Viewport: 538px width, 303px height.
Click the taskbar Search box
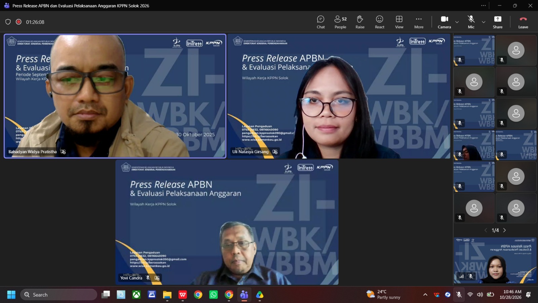click(59, 295)
